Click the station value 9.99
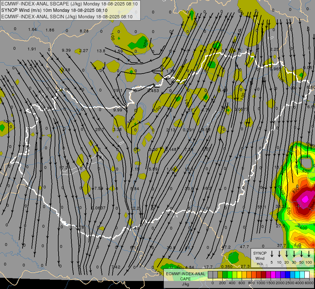 point(118,110)
